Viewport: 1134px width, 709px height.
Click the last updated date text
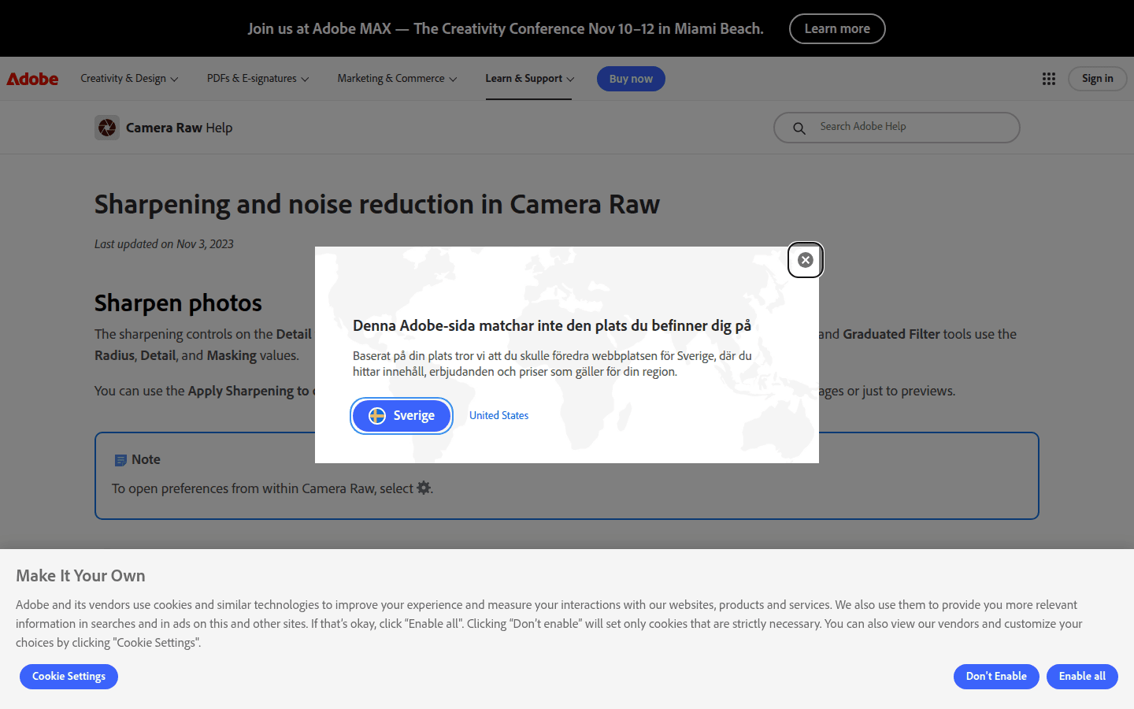(164, 244)
